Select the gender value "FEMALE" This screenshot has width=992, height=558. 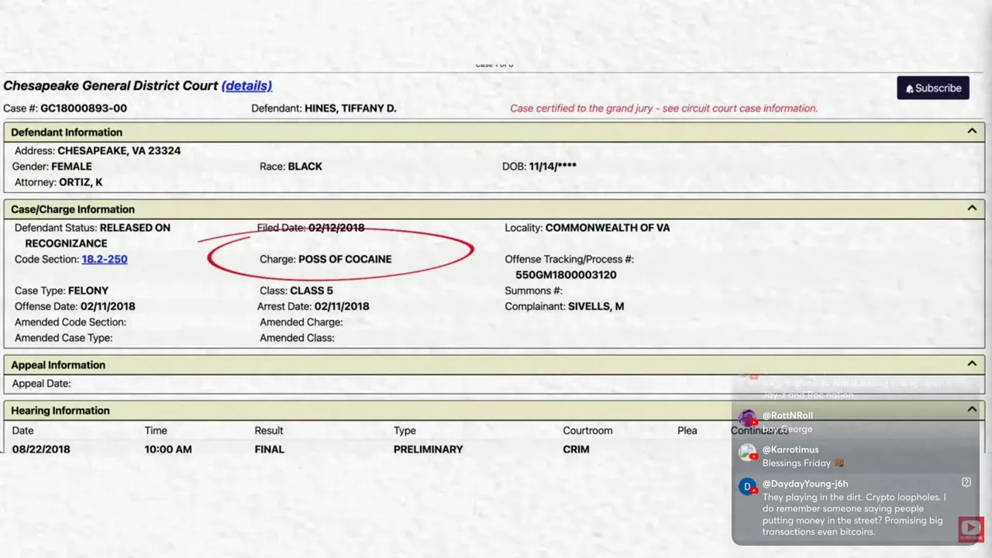71,166
